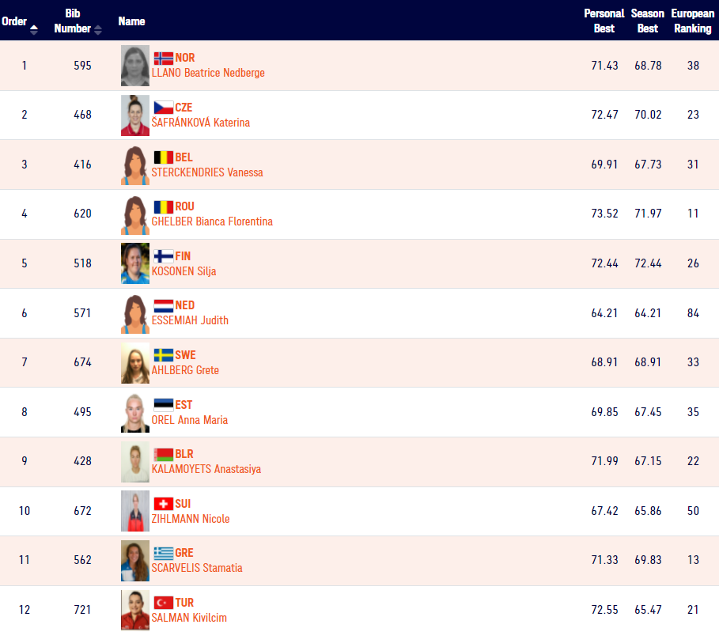Click the Personal Best column header
Viewport: 719px width, 632px height.
604,21
